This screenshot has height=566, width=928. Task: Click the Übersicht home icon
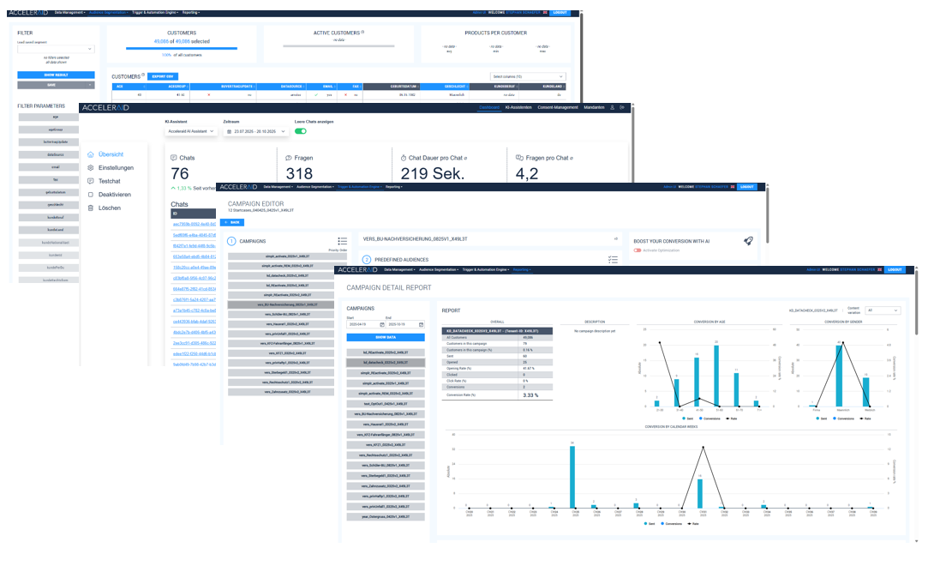[x=91, y=154]
